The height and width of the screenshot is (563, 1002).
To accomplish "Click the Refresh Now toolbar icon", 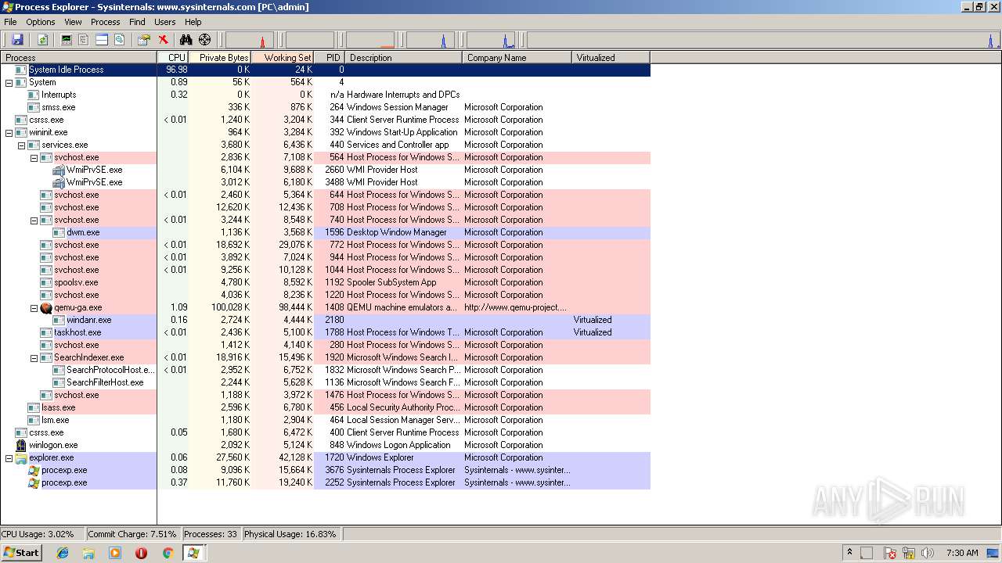I will (42, 40).
